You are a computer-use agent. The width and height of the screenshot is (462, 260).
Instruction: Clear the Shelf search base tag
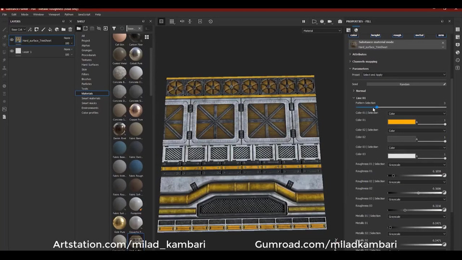pyautogui.click(x=140, y=28)
